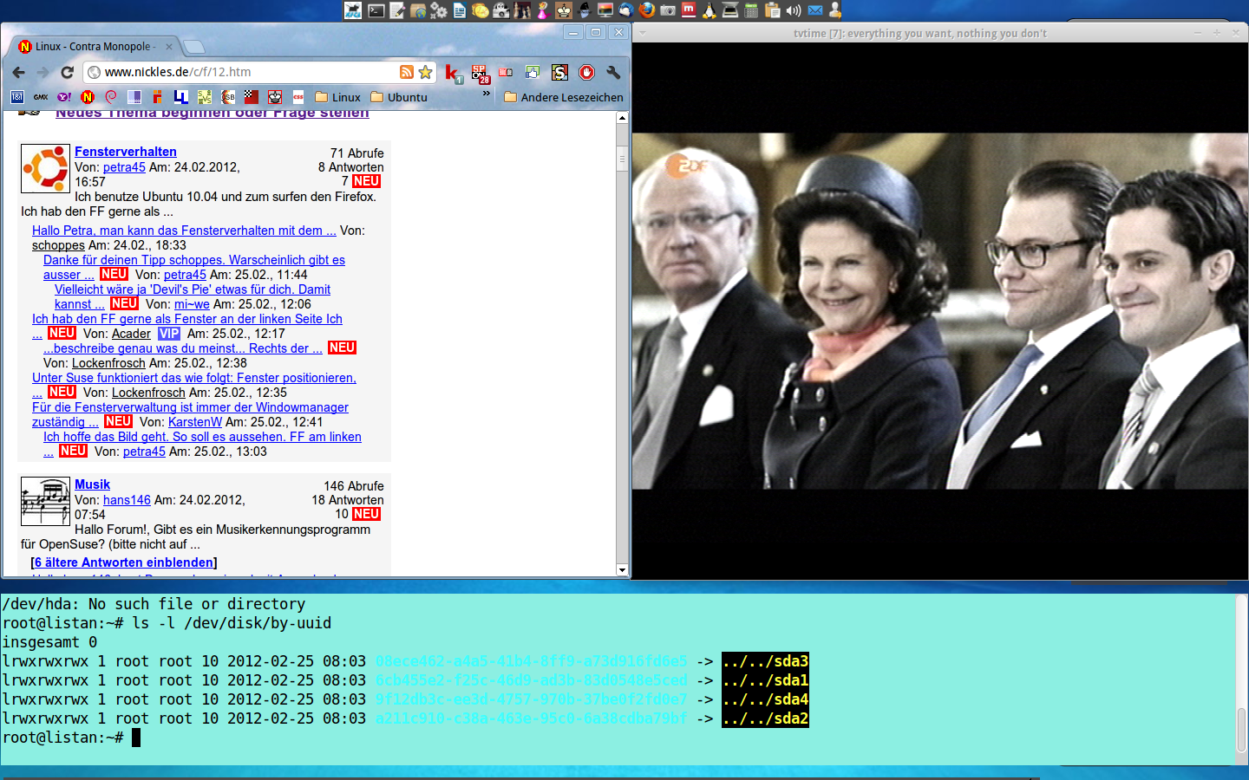Open system settings gears icon in panel

(x=439, y=10)
